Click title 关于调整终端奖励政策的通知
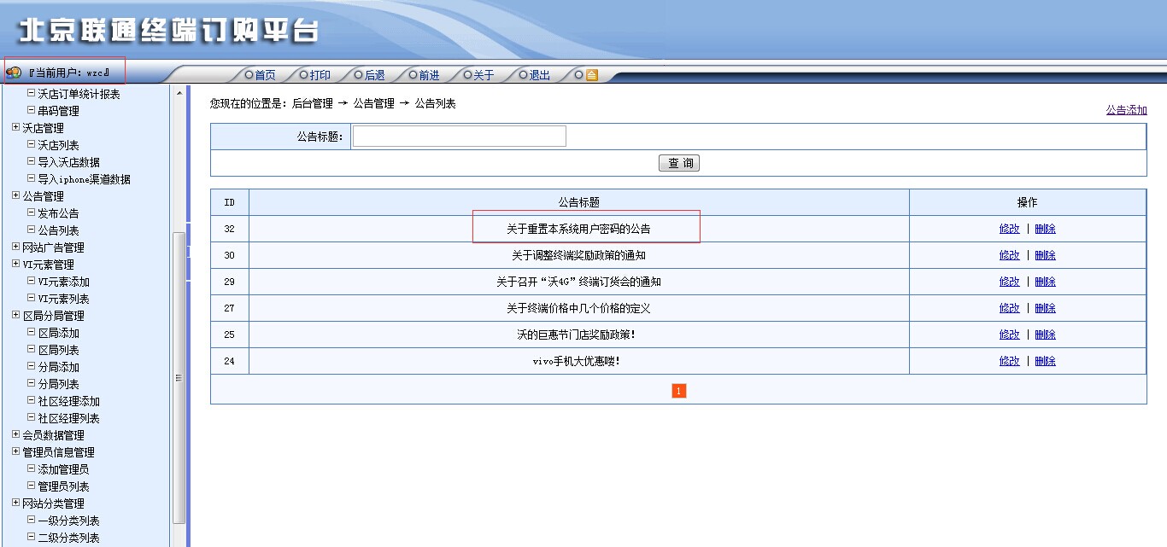This screenshot has height=547, width=1167. (x=578, y=255)
